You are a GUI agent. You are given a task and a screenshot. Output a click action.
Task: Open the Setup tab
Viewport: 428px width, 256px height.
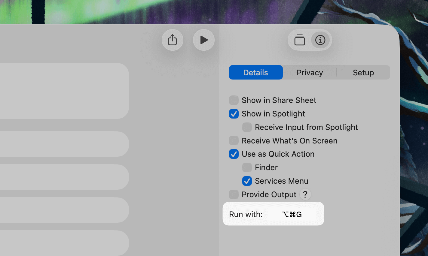coord(363,72)
